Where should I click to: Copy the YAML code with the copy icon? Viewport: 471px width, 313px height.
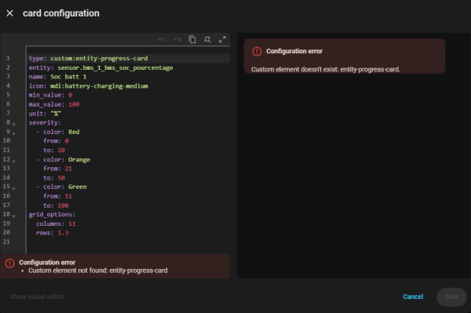192,39
